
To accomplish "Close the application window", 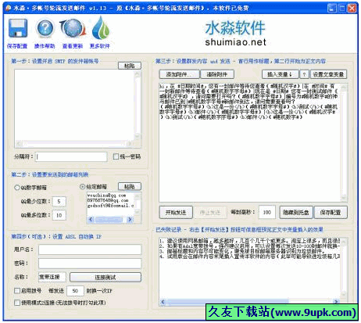I will [352, 9].
